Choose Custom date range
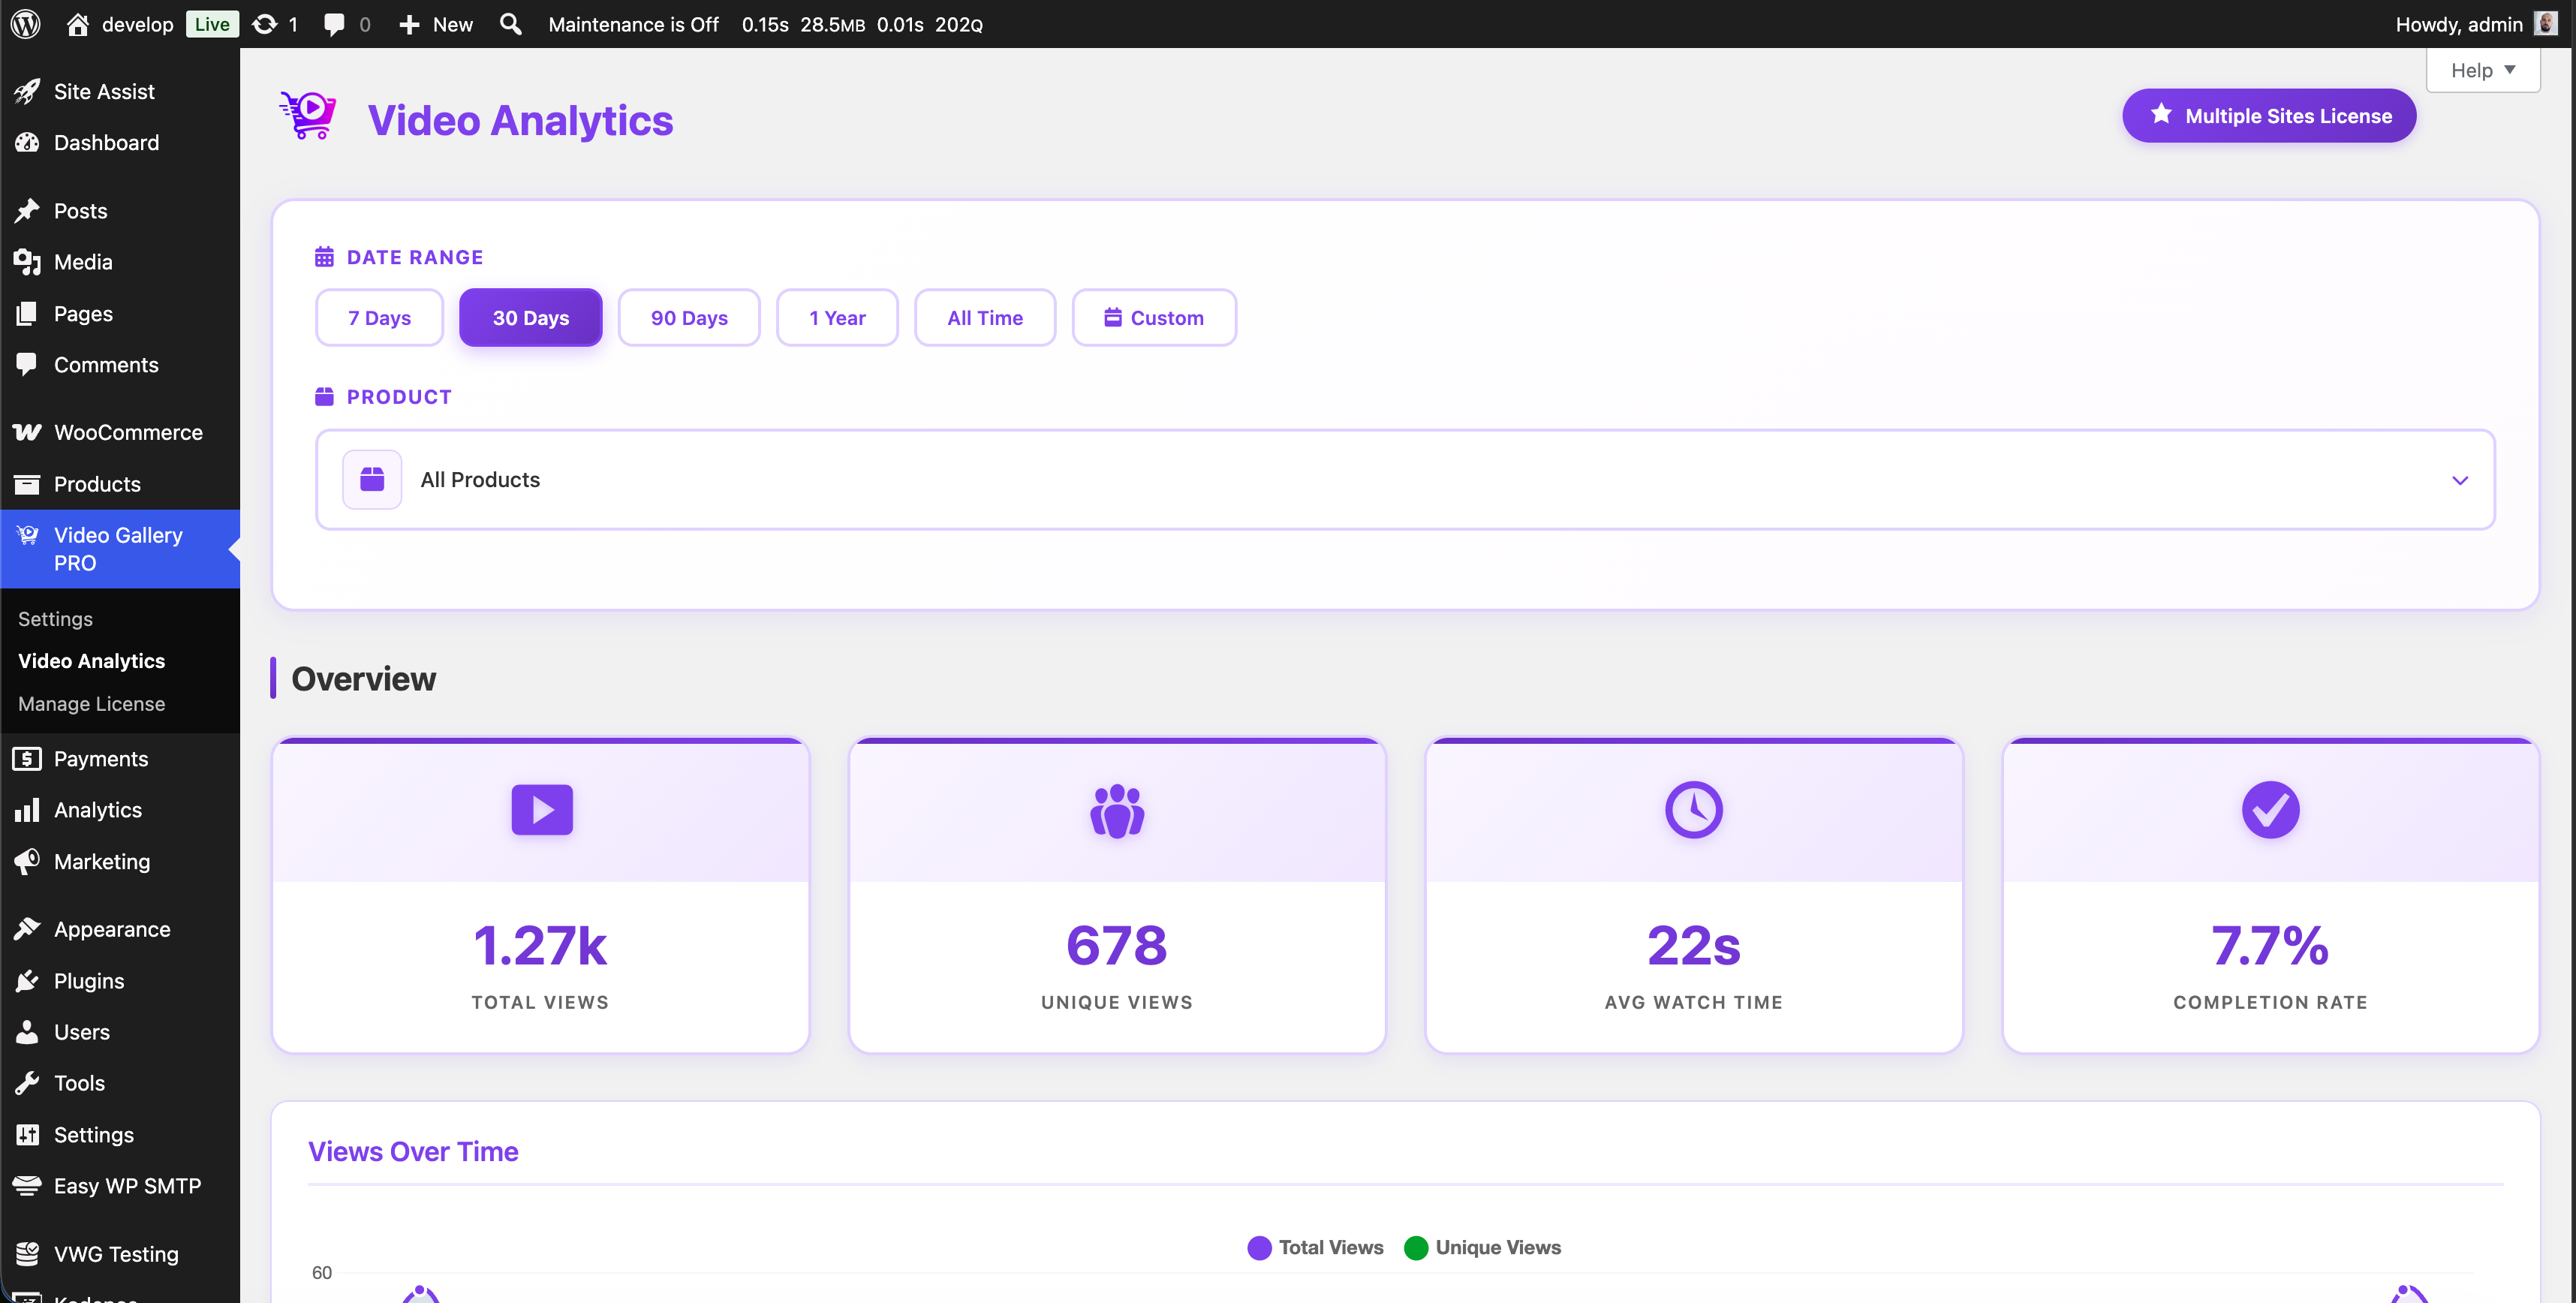This screenshot has width=2576, height=1303. point(1154,317)
